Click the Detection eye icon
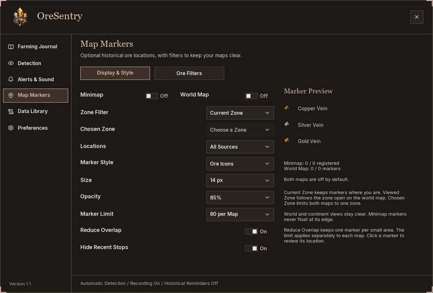The image size is (433, 293). (x=11, y=64)
